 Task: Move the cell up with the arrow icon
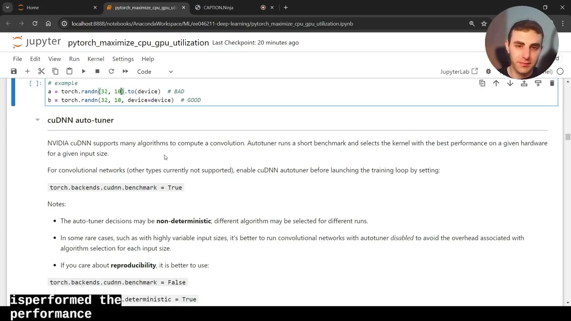click(x=496, y=83)
